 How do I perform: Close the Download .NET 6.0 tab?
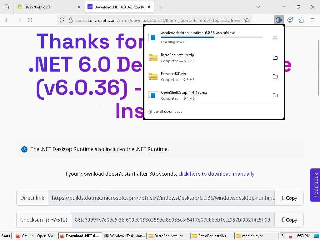pyautogui.click(x=149, y=7)
